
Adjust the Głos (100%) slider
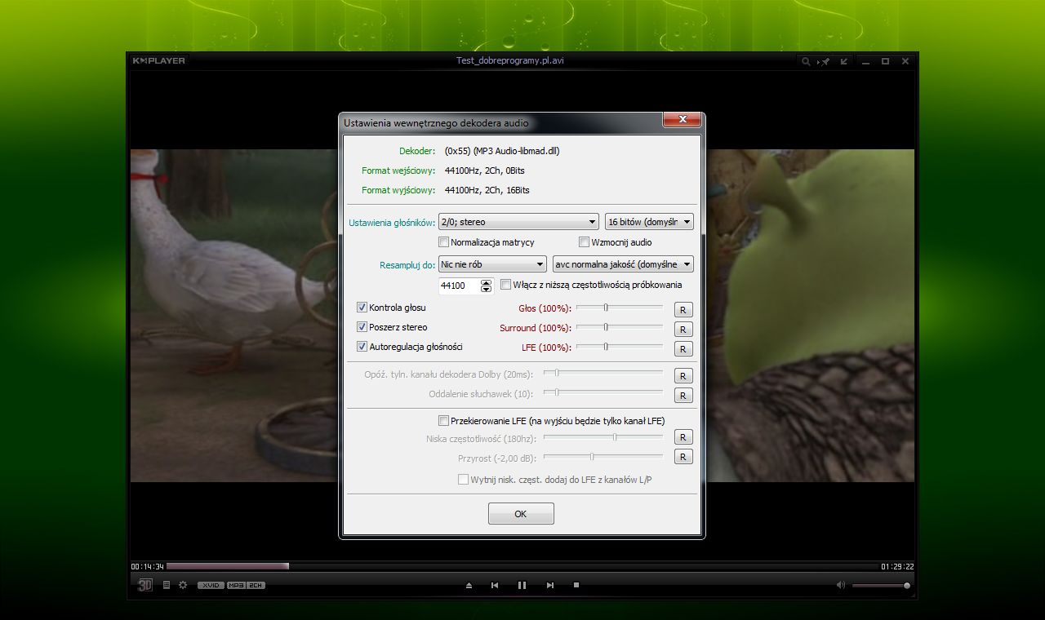(620, 308)
